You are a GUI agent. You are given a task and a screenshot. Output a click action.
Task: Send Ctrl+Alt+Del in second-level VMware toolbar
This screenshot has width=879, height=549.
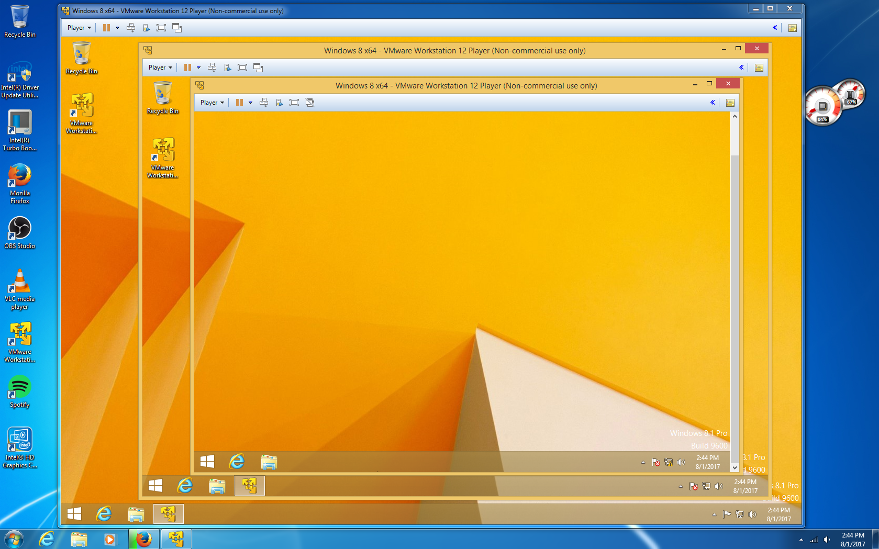[212, 68]
